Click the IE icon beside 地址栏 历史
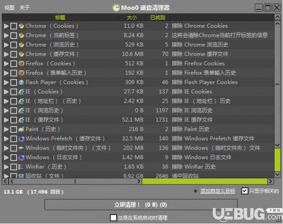 tap(21, 101)
